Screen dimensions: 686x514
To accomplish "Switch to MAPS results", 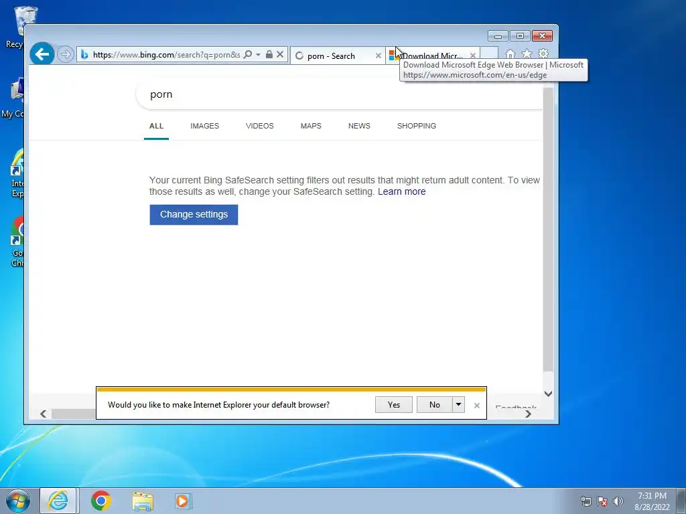I will (x=311, y=126).
